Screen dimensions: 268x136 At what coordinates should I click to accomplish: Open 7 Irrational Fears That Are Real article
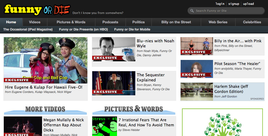(x=146, y=122)
